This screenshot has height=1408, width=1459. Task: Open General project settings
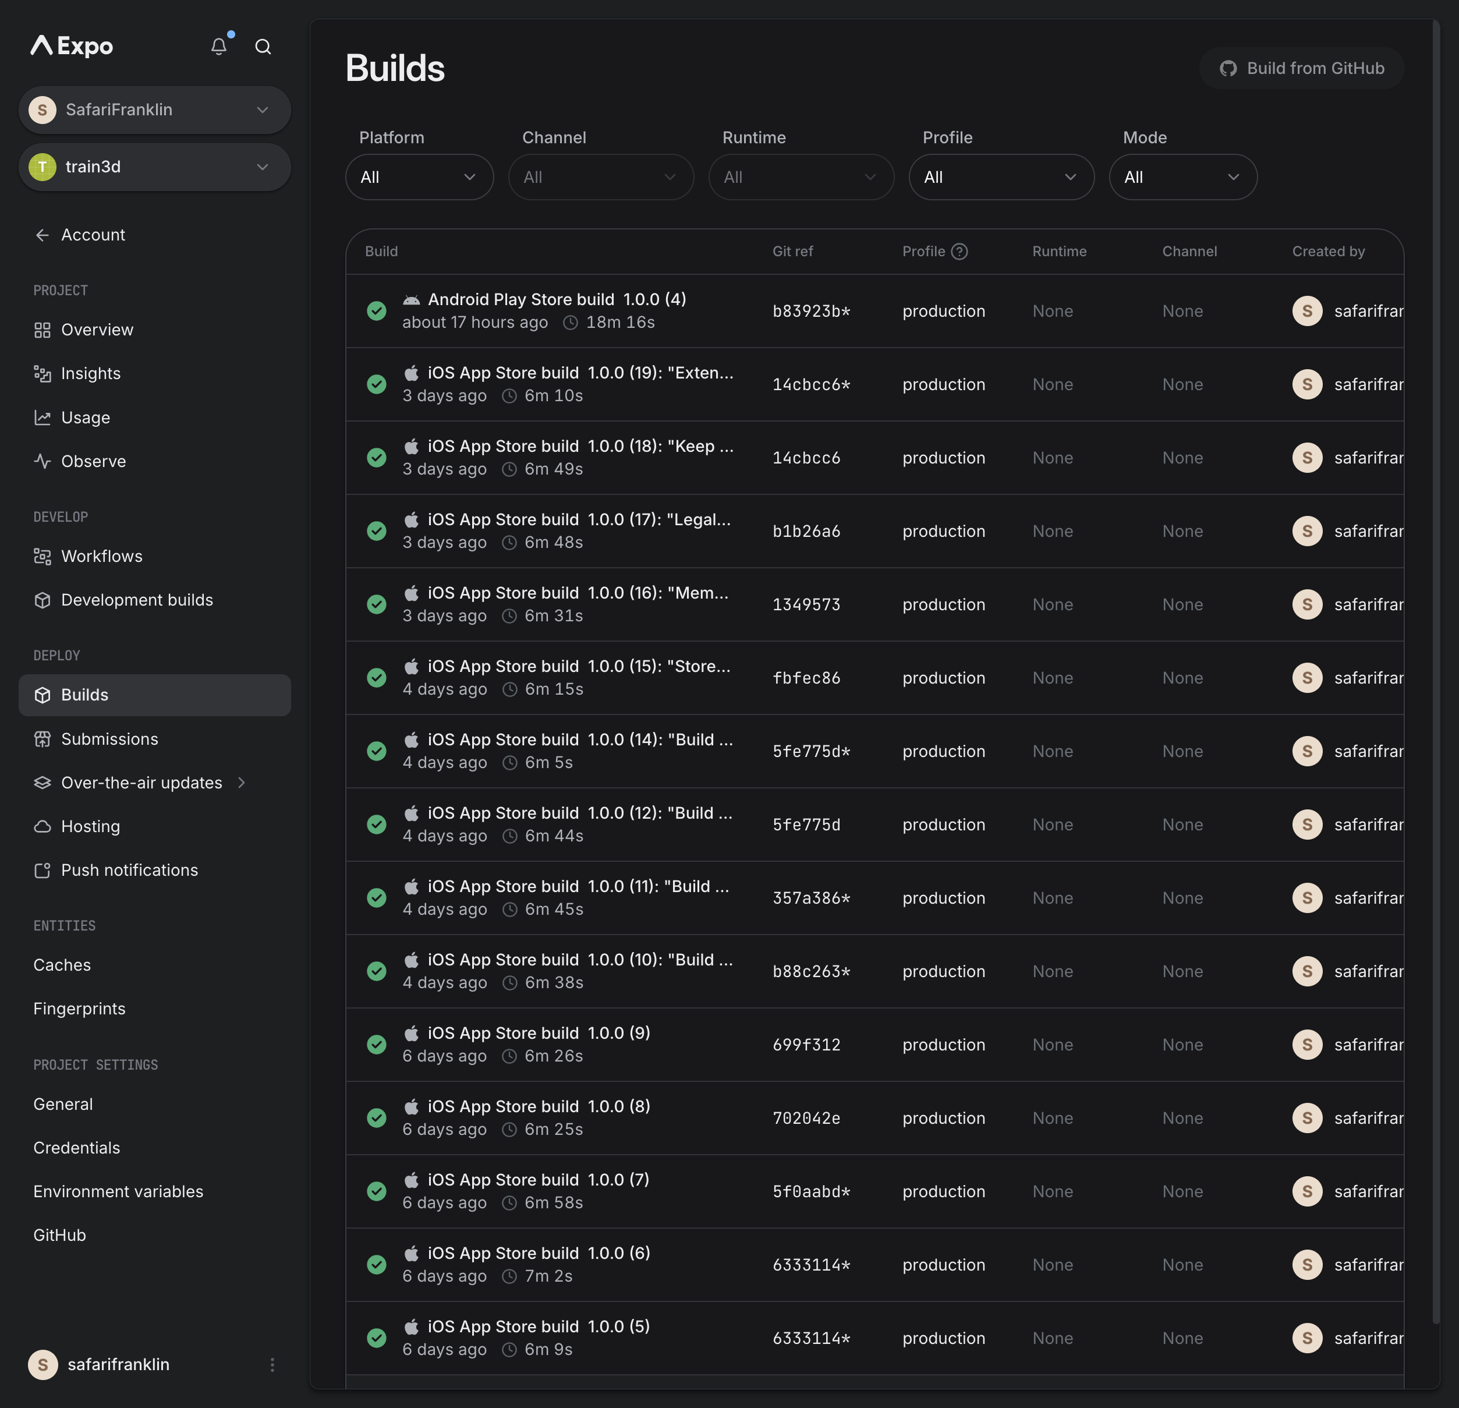pyautogui.click(x=63, y=1105)
